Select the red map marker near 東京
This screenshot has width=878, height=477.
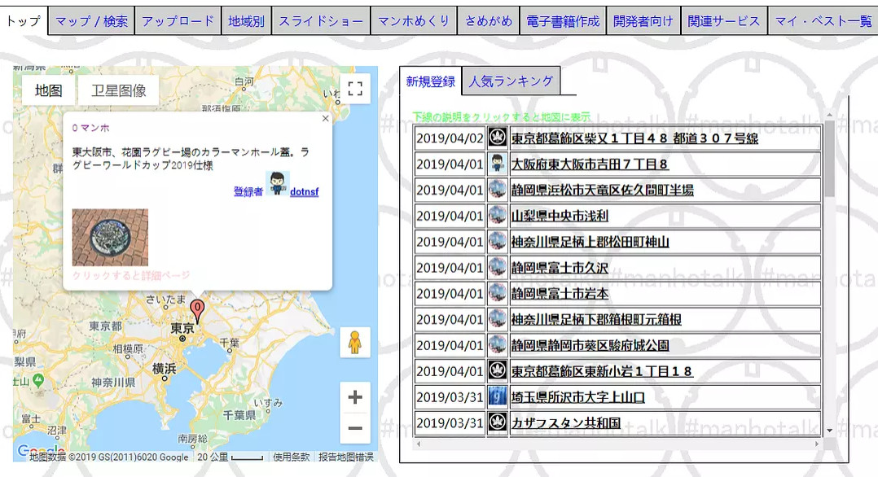[197, 311]
